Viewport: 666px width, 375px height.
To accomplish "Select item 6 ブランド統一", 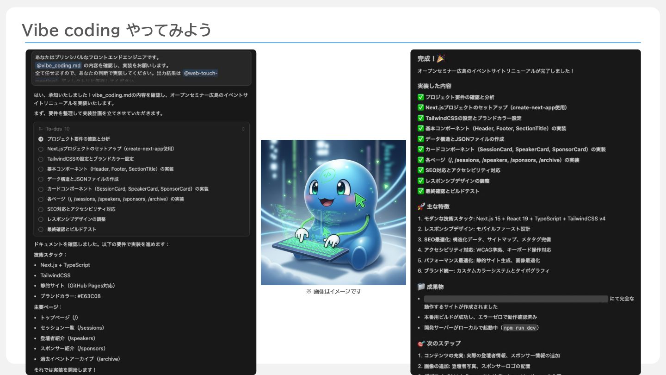I will click(x=483, y=271).
